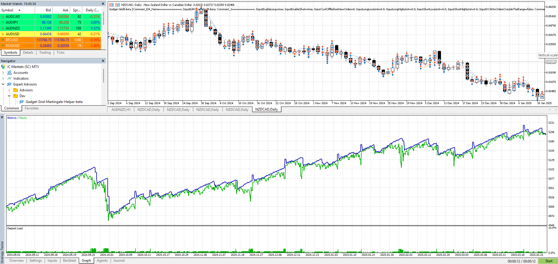Select the AUDCAD symbol row
The image size is (558, 264).
pos(50,17)
